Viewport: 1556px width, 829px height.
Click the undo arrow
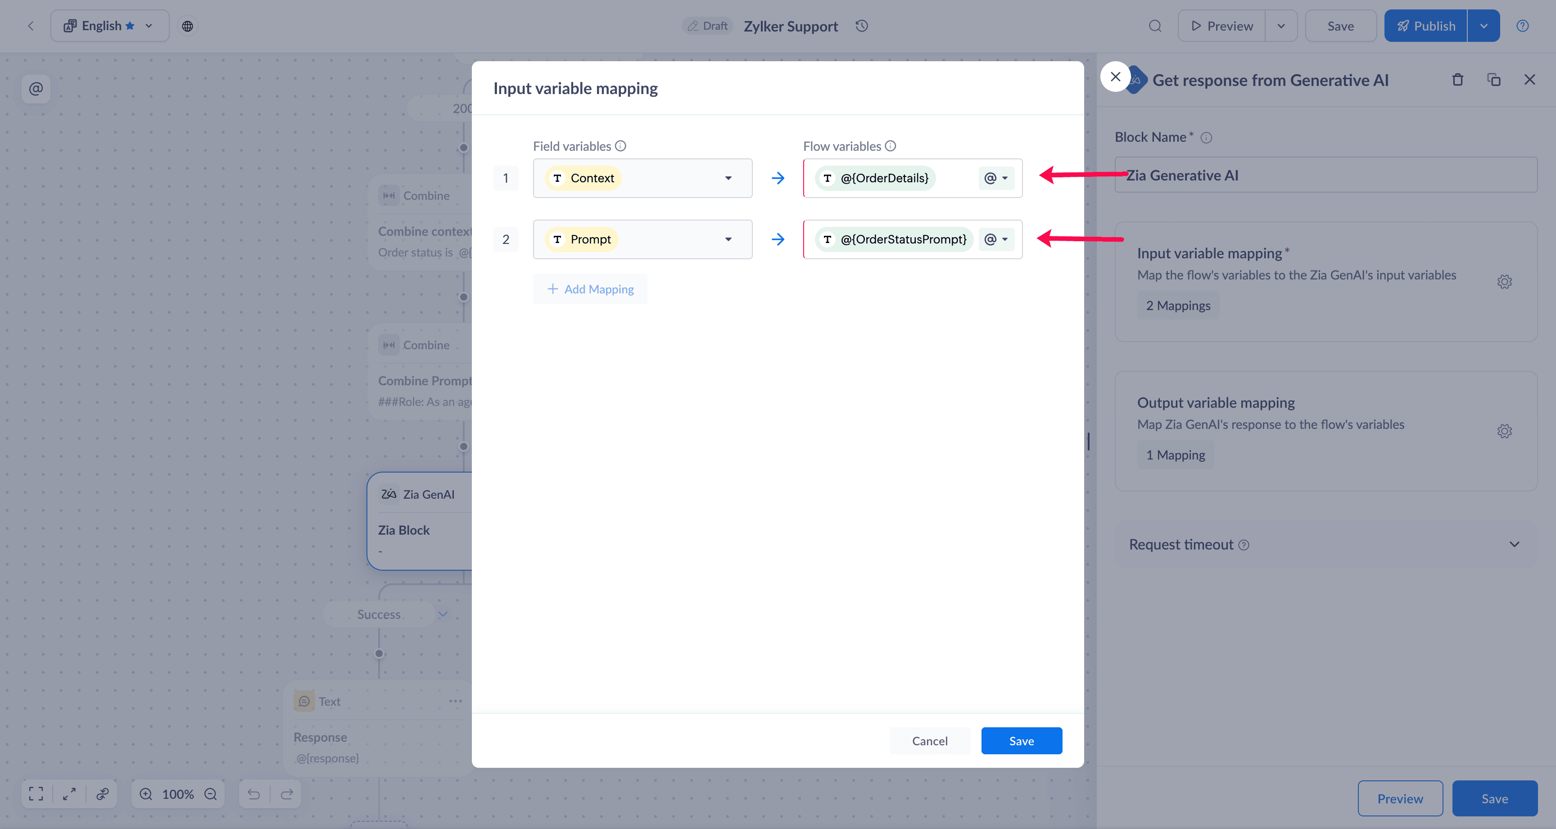[x=253, y=794]
